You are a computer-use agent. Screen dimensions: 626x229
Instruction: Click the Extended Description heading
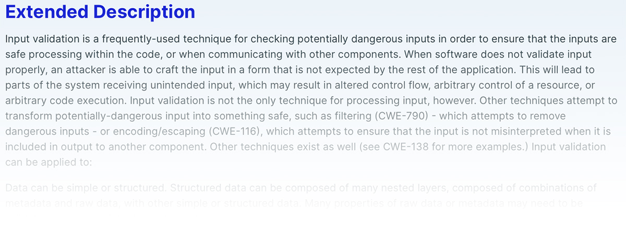coord(100,11)
